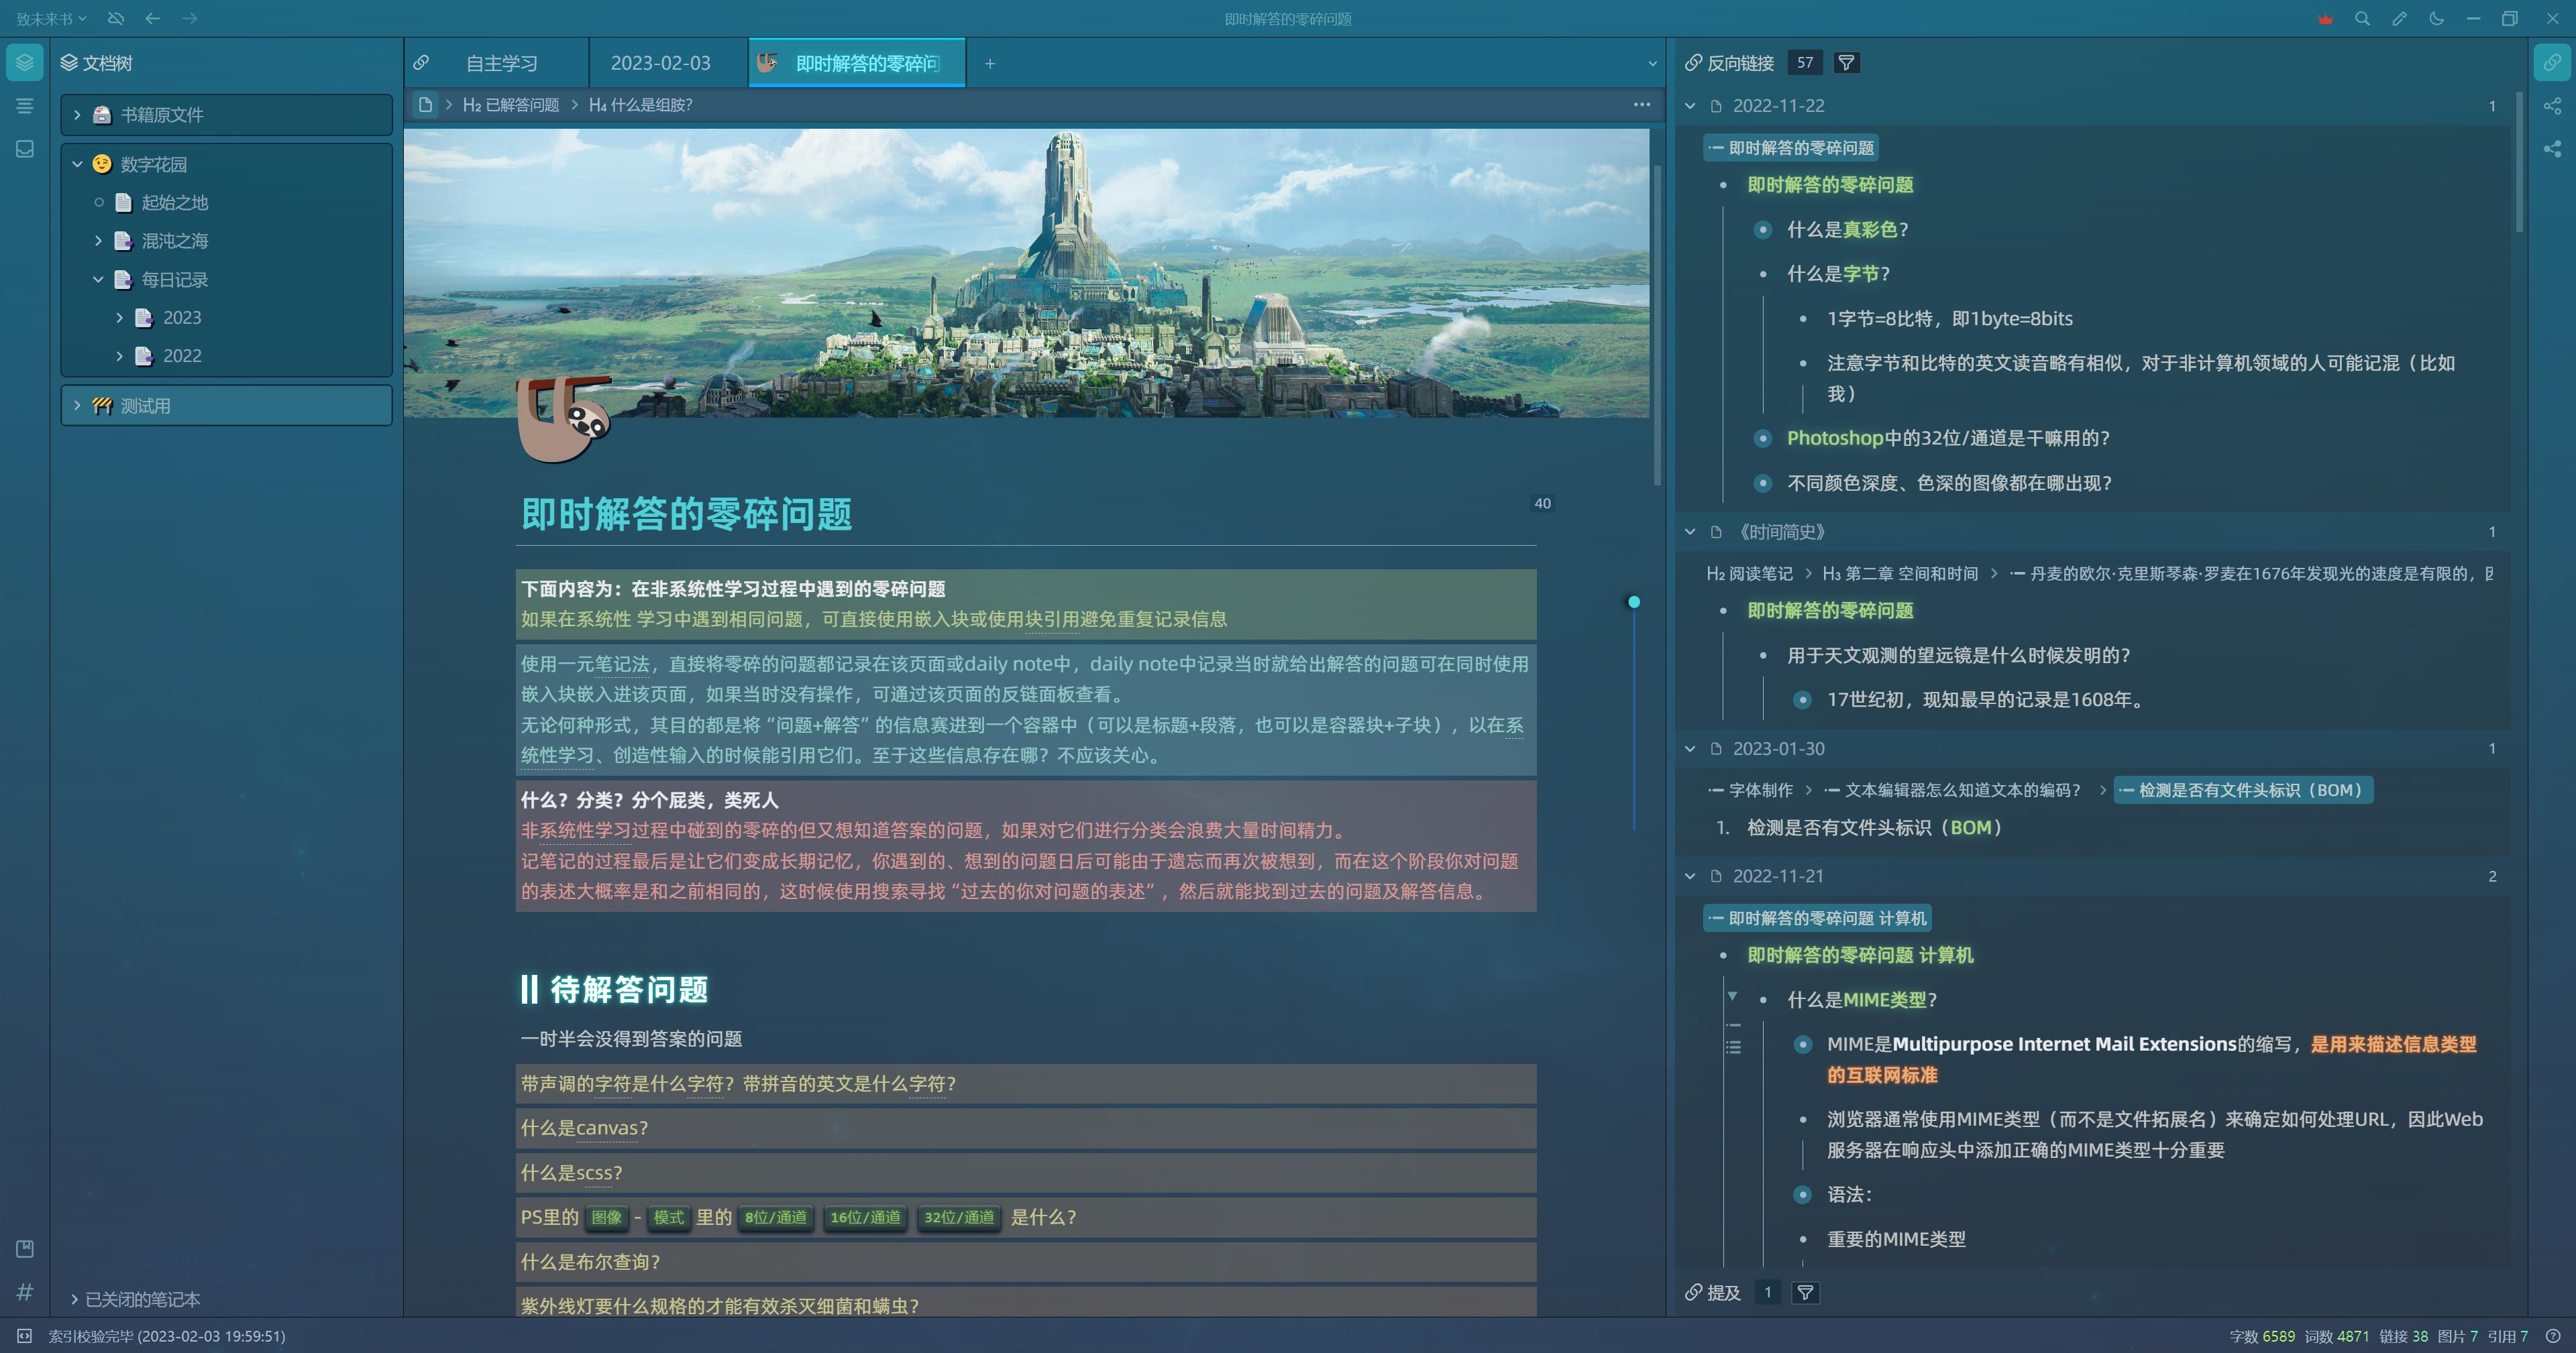The height and width of the screenshot is (1353, 2576).
Task: Collapse the 2022-11-22 backlink group
Action: click(x=1690, y=105)
